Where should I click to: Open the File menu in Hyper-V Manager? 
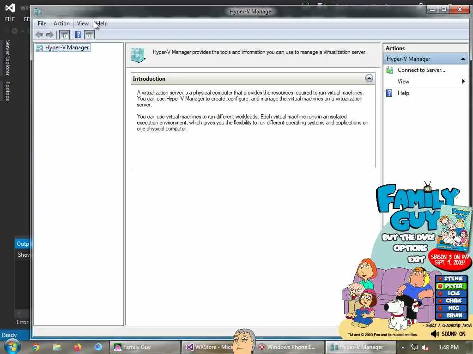(x=42, y=24)
